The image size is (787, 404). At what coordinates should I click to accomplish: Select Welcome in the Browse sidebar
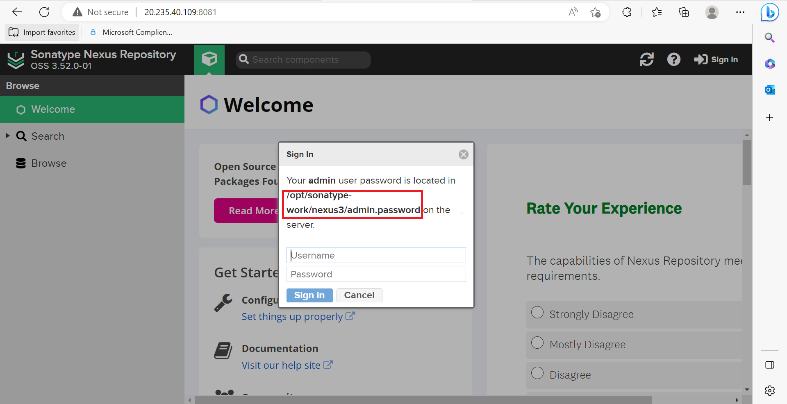(x=53, y=109)
